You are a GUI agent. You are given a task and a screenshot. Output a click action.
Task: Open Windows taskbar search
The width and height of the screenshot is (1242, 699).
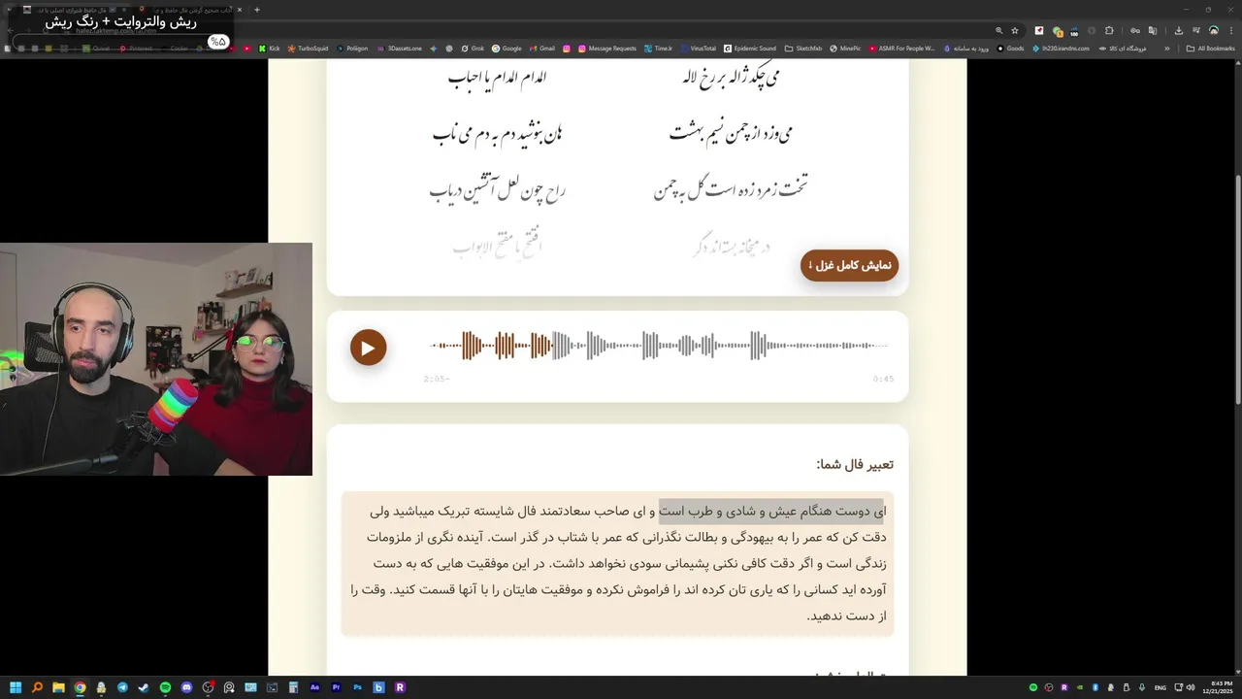click(x=37, y=687)
